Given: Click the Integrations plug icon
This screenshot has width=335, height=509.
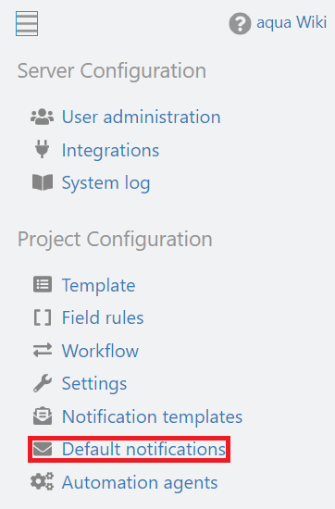Looking at the screenshot, I should [43, 149].
